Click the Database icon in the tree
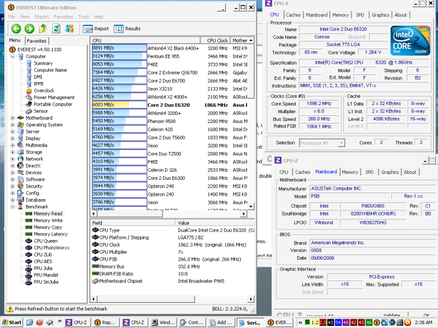Image resolution: width=438 pixels, height=328 pixels. click(20, 200)
